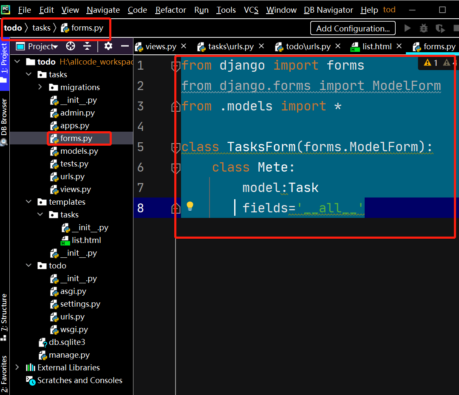
Task: Click the Run play icon
Action: coord(407,28)
